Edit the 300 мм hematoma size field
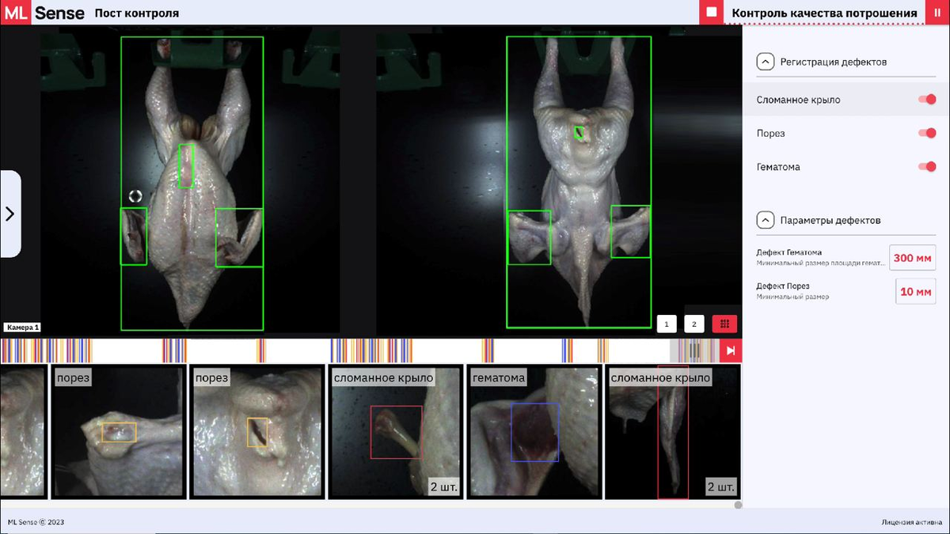The height and width of the screenshot is (534, 950). tap(913, 258)
